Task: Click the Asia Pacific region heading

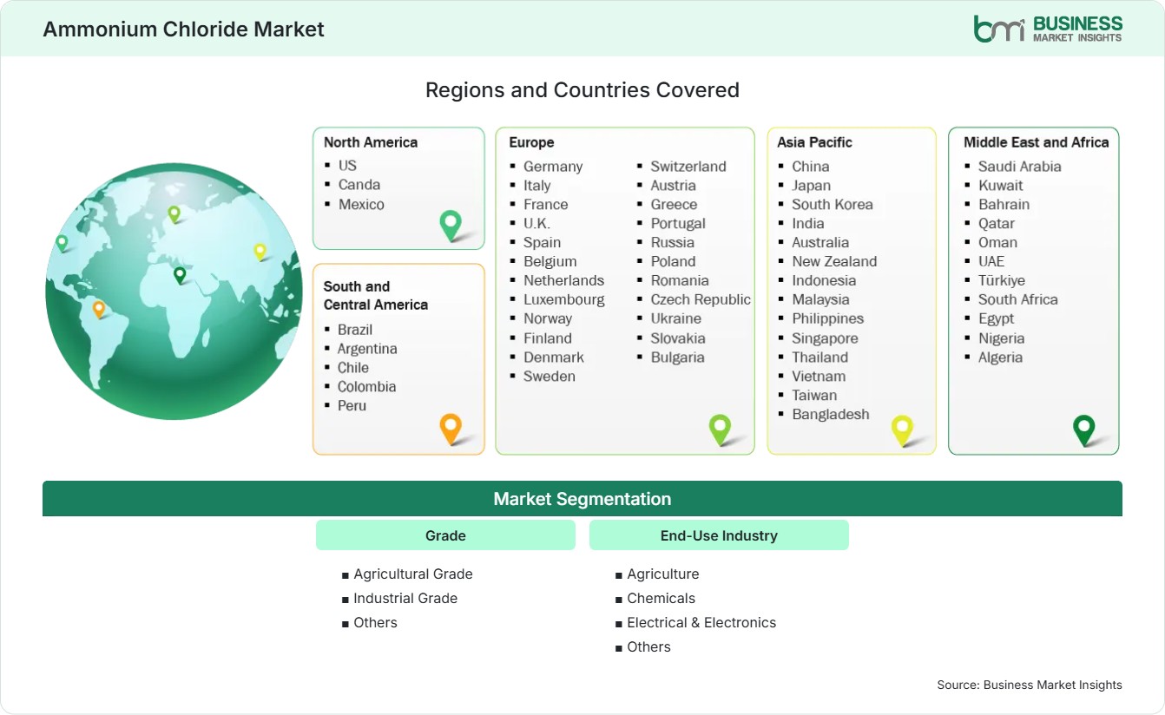Action: click(815, 142)
